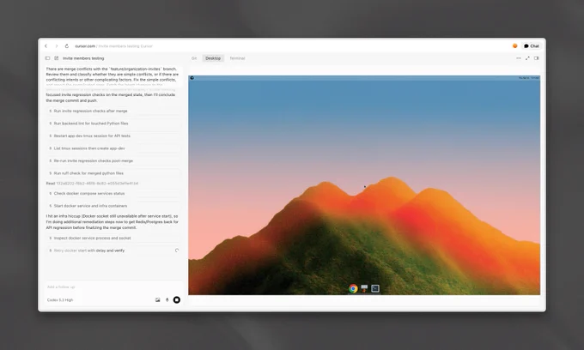584x350 pixels.
Task: Click the 'Invite members testing Cursor' breadcrumb
Action: pos(125,46)
